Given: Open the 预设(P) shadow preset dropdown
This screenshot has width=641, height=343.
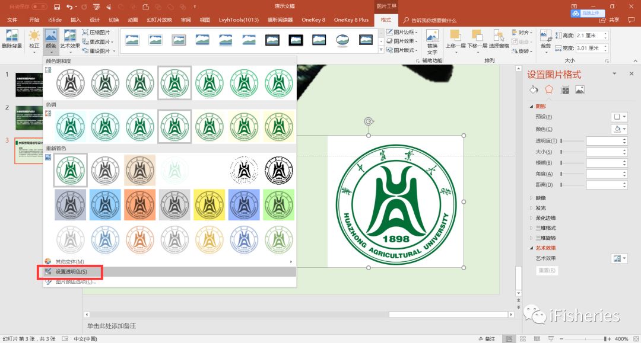Looking at the screenshot, I should coord(620,117).
